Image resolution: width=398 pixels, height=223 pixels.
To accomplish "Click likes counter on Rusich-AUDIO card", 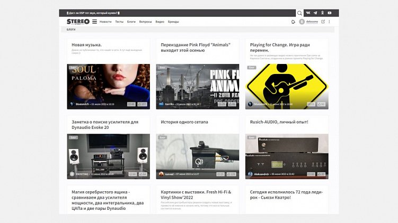I will pyautogui.click(x=321, y=174).
